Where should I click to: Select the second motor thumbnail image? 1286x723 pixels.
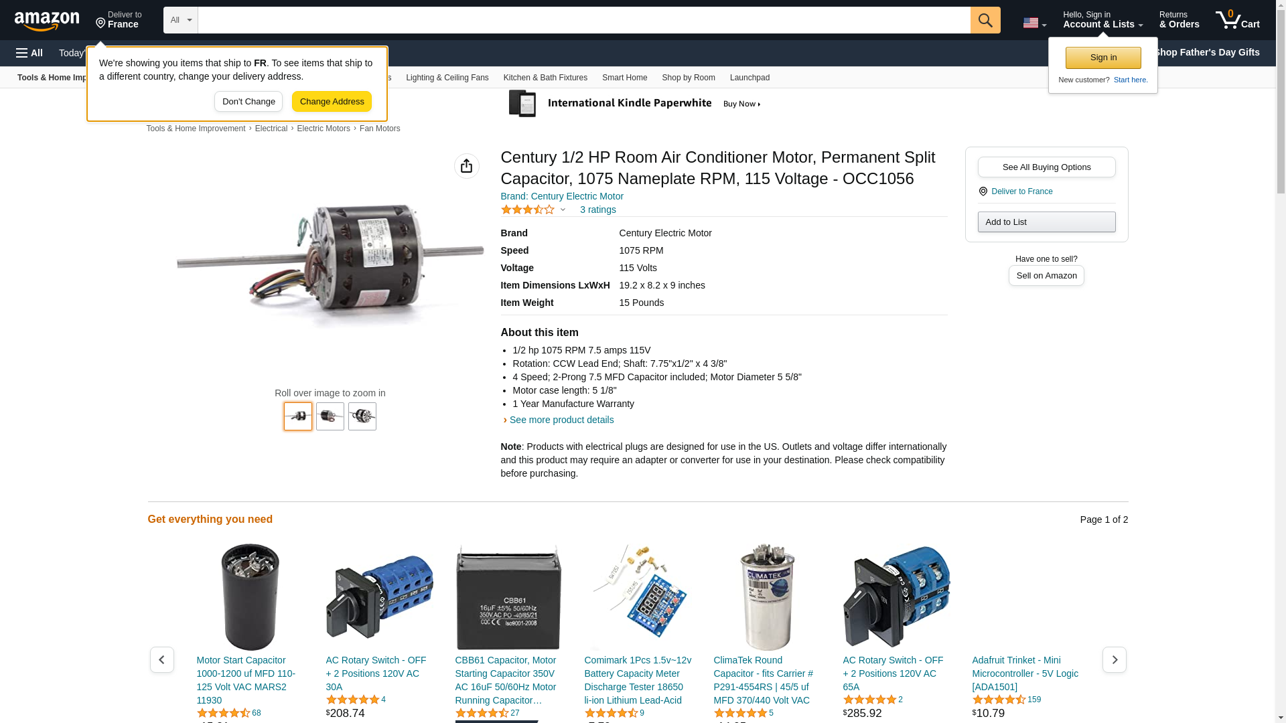click(330, 416)
